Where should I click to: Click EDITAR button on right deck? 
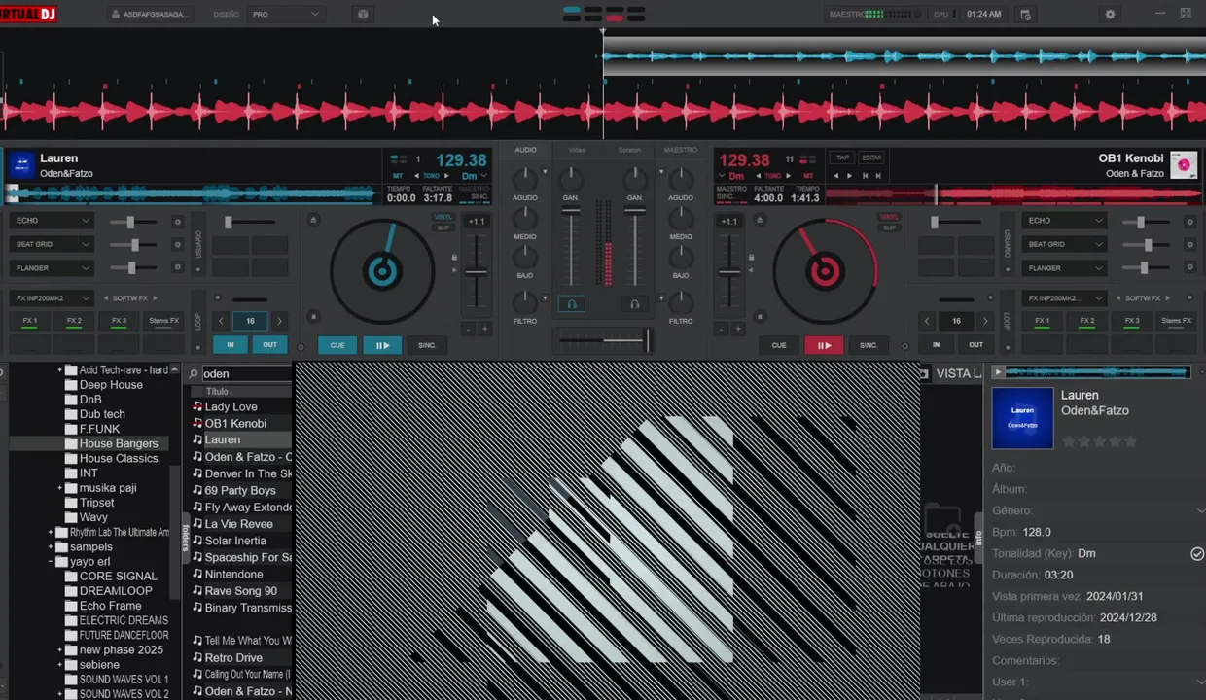click(x=871, y=157)
